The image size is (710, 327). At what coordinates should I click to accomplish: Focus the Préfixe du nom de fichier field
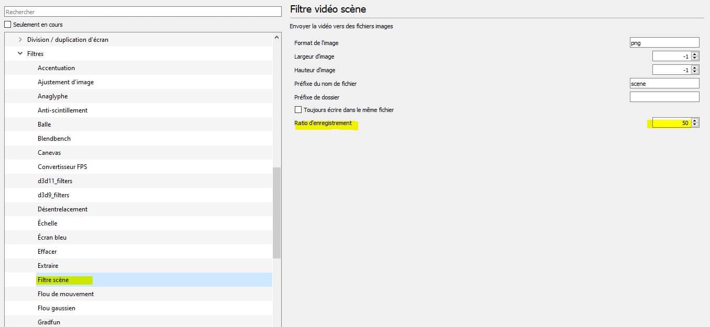tap(664, 84)
